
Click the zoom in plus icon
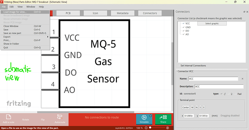(167, 128)
